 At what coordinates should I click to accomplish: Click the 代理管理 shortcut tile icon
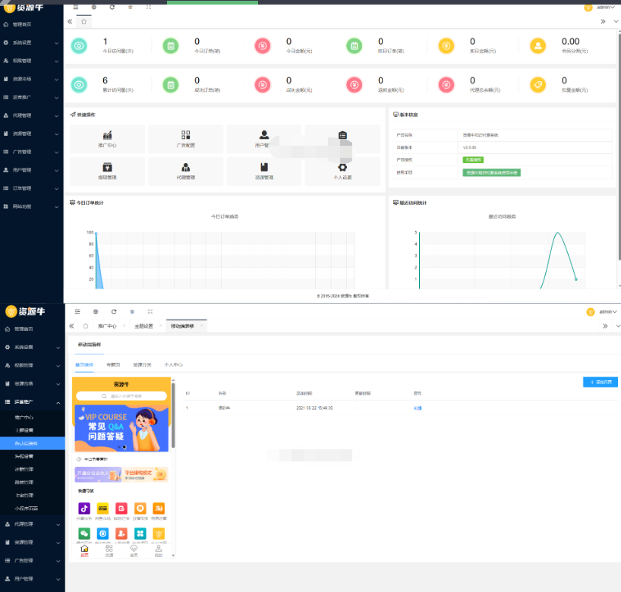(186, 167)
